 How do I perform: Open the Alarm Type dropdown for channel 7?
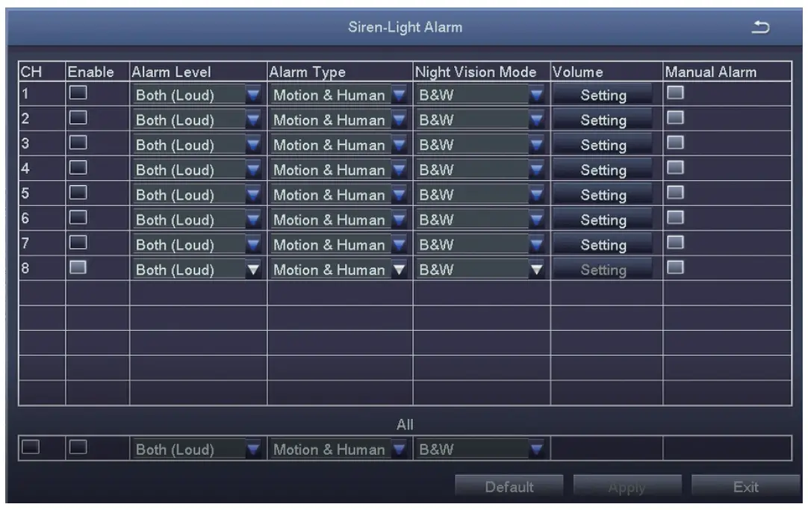pos(400,244)
